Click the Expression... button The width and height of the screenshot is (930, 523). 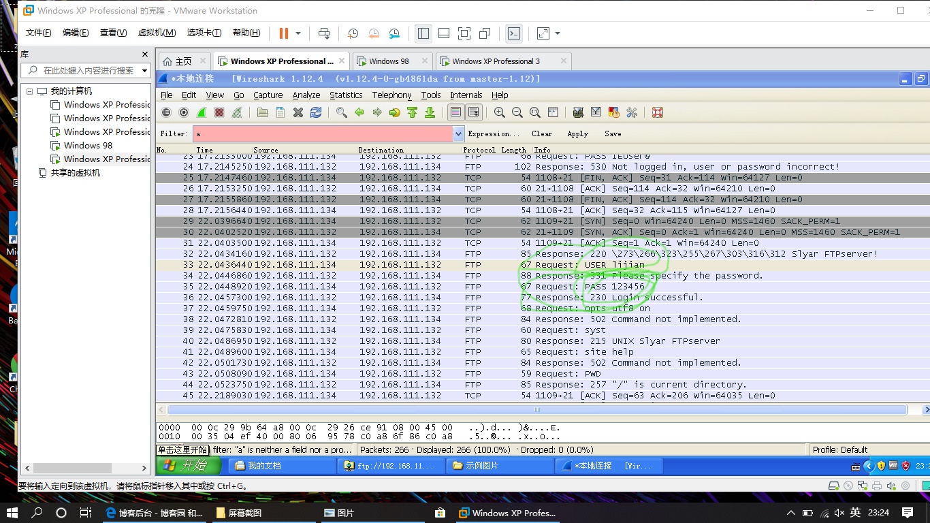point(494,134)
